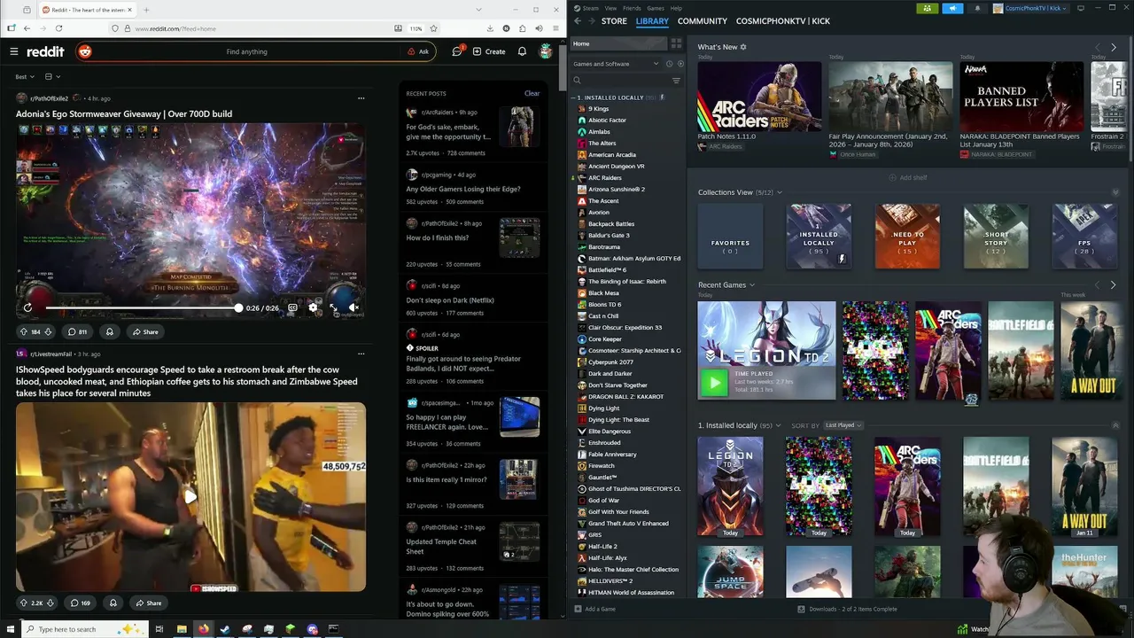Open 811 comments on Stormweaver post
Image resolution: width=1134 pixels, height=638 pixels.
tap(78, 332)
